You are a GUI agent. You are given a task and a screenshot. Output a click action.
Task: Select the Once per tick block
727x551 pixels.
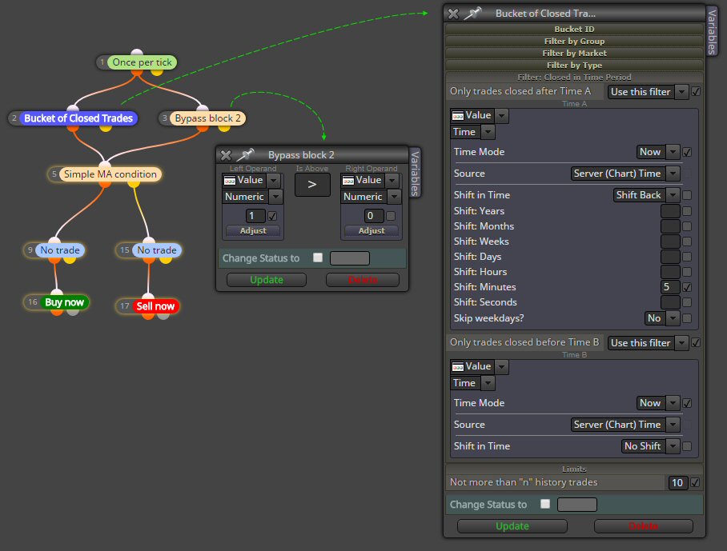click(142, 62)
